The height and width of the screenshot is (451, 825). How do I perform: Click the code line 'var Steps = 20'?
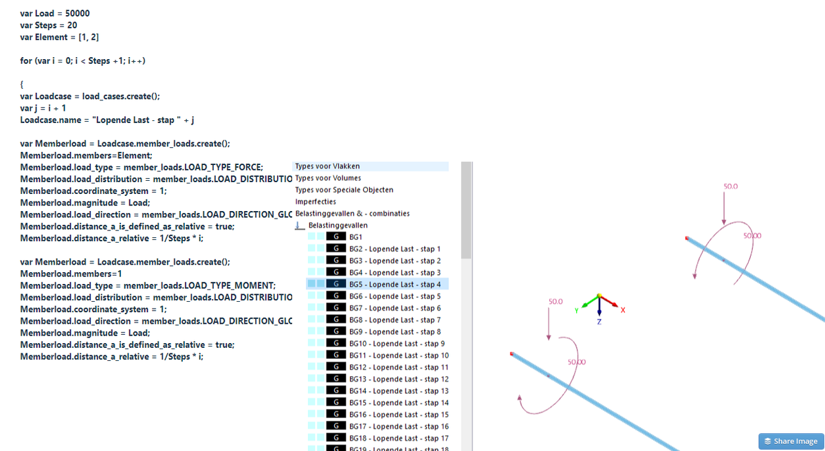49,25
